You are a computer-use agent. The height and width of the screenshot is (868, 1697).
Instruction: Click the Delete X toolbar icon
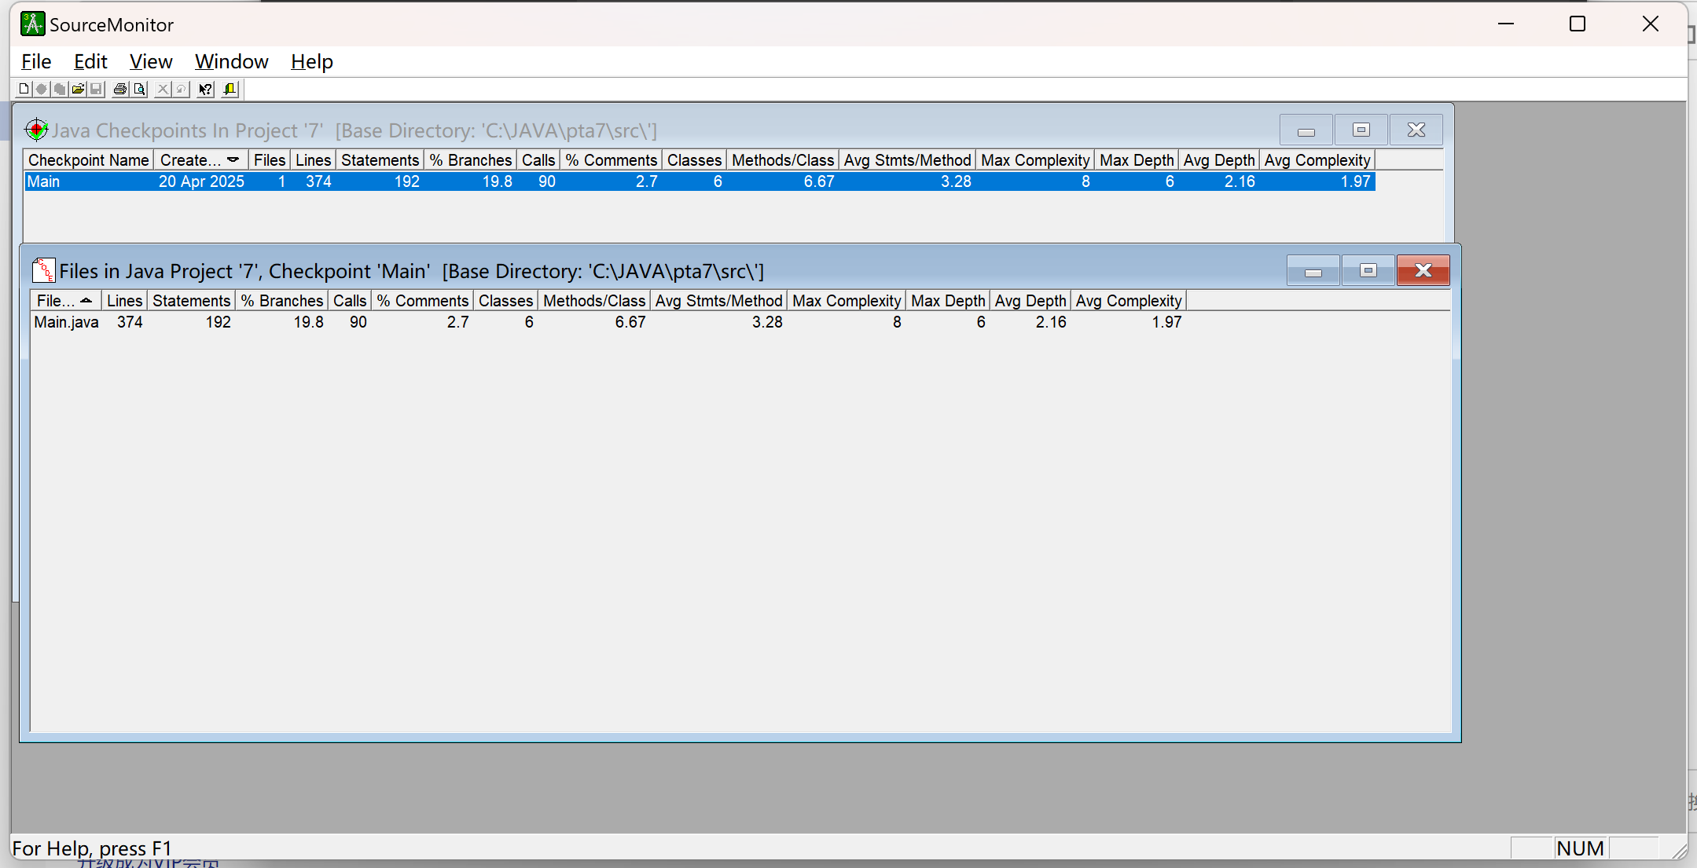pos(163,90)
